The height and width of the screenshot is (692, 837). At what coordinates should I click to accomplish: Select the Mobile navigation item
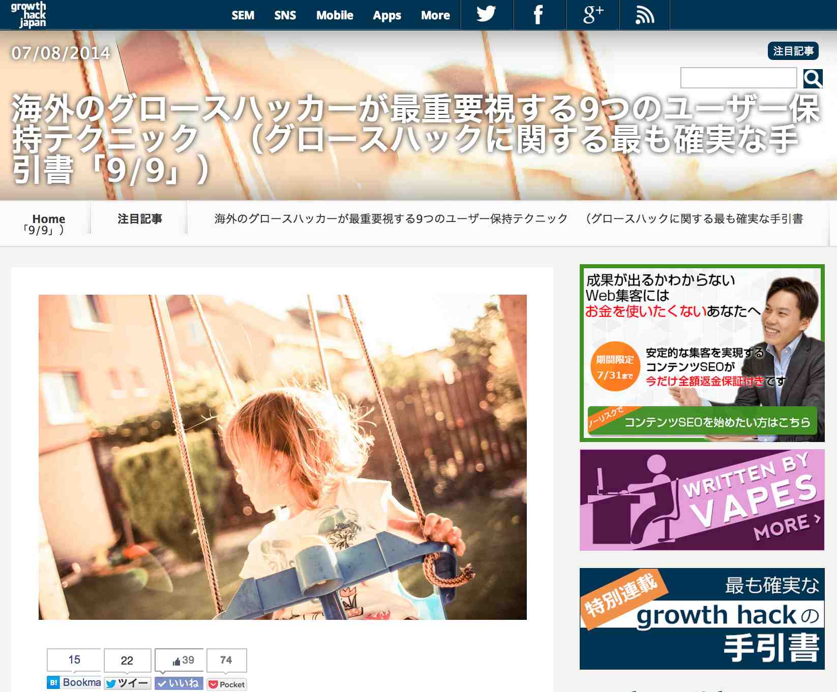334,15
